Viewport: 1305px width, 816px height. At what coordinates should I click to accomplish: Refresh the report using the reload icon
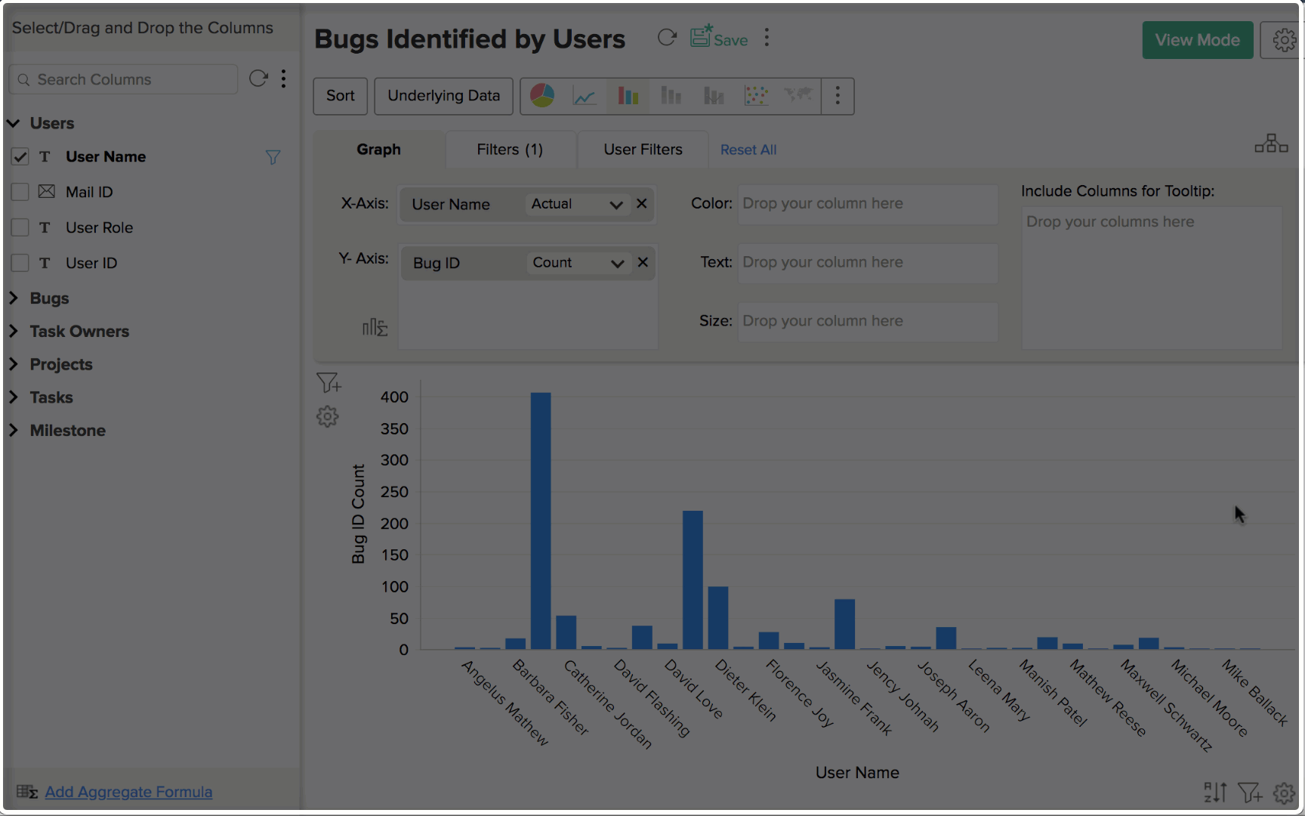point(668,37)
